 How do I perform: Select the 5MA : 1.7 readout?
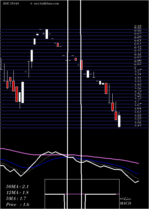point(16,199)
